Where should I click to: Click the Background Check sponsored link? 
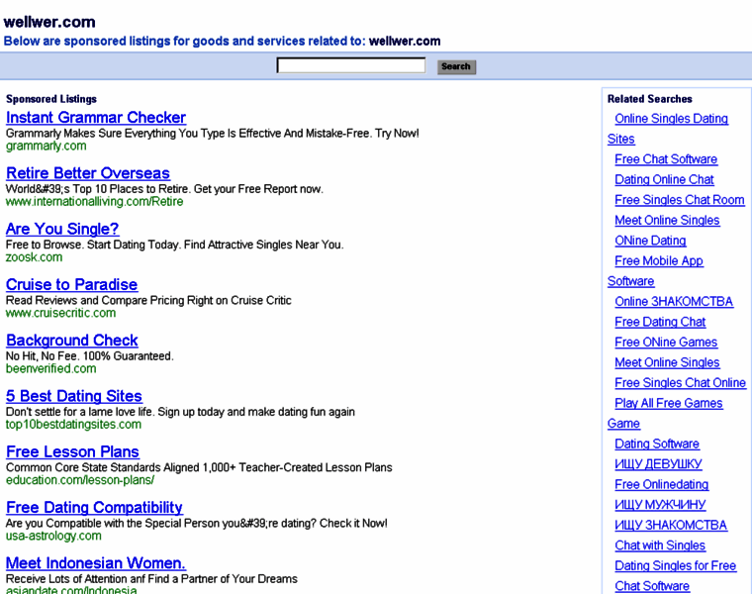click(72, 341)
